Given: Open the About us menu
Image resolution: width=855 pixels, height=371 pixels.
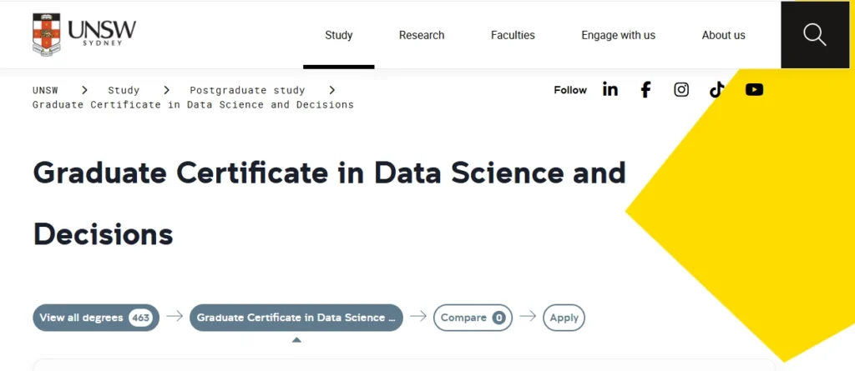Looking at the screenshot, I should coord(723,35).
